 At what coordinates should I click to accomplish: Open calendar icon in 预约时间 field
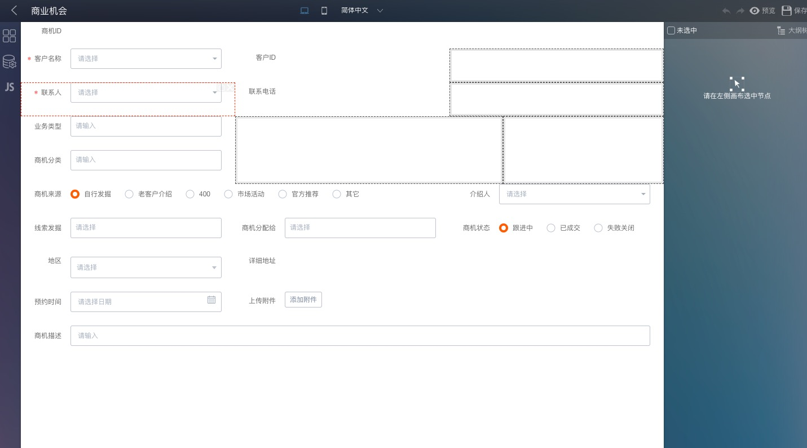(211, 300)
